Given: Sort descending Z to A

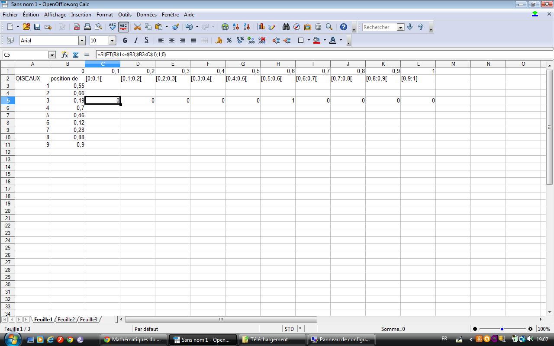Looking at the screenshot, I should [x=247, y=27].
